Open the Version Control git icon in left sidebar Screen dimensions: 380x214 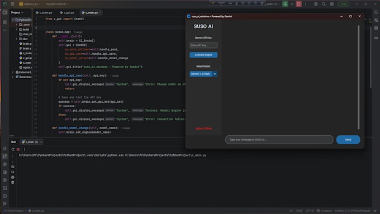click(4, 204)
